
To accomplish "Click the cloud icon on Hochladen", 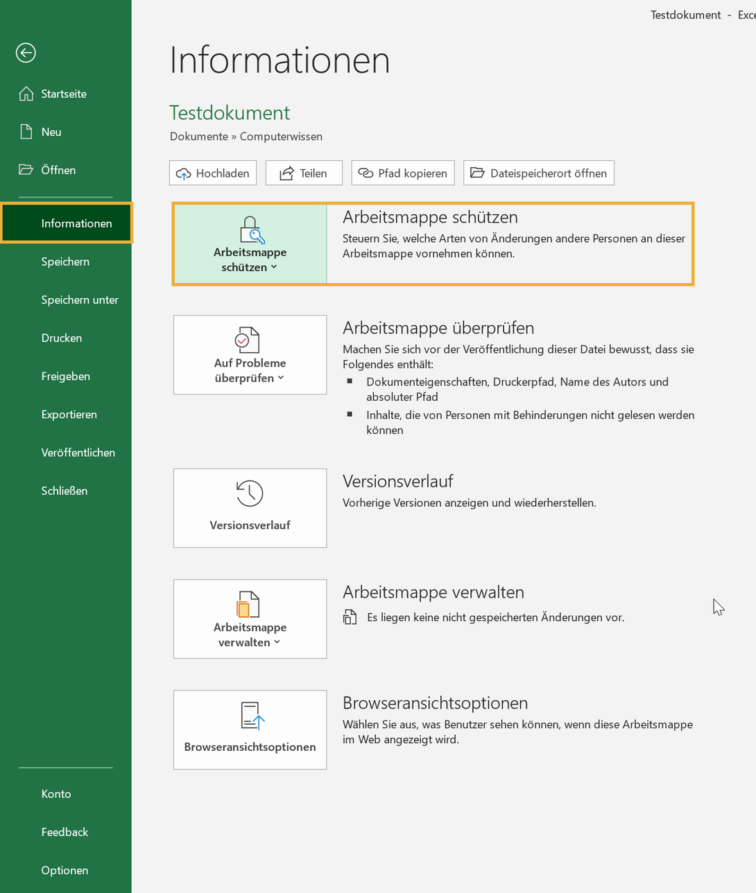I will click(x=184, y=173).
